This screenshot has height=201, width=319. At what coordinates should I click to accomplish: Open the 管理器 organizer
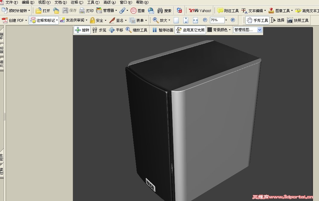tap(105, 10)
